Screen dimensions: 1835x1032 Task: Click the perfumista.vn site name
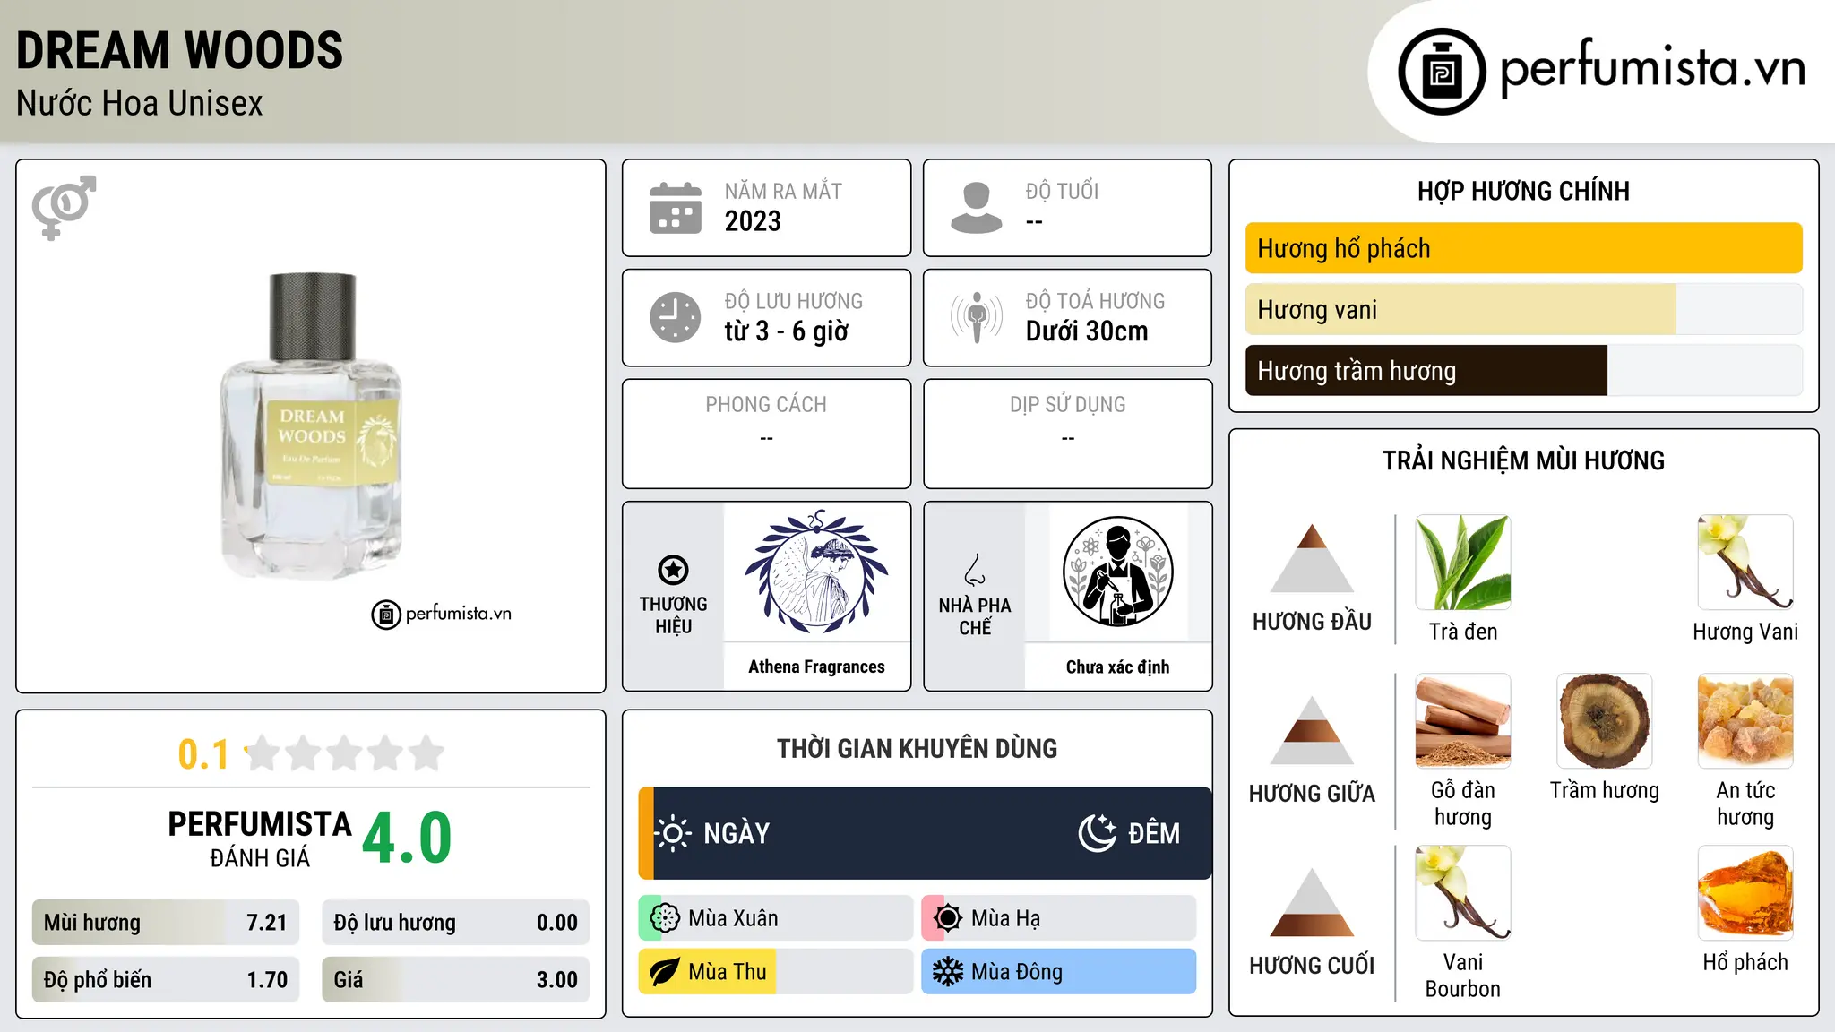point(1652,68)
